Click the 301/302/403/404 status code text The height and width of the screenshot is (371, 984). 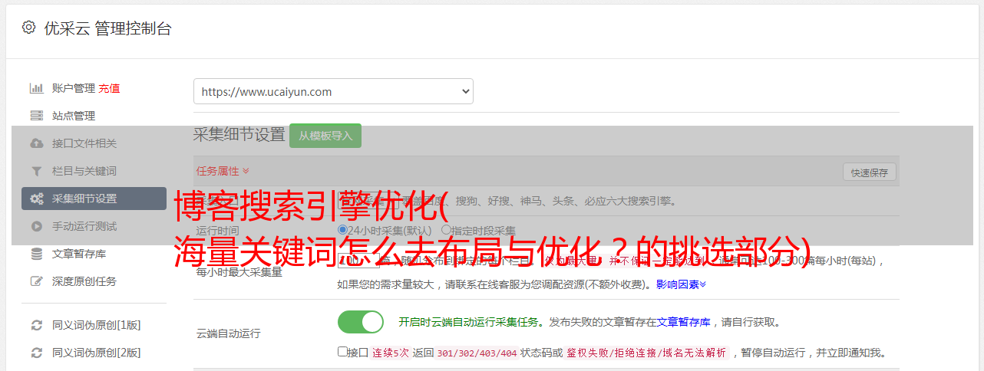pyautogui.click(x=476, y=353)
